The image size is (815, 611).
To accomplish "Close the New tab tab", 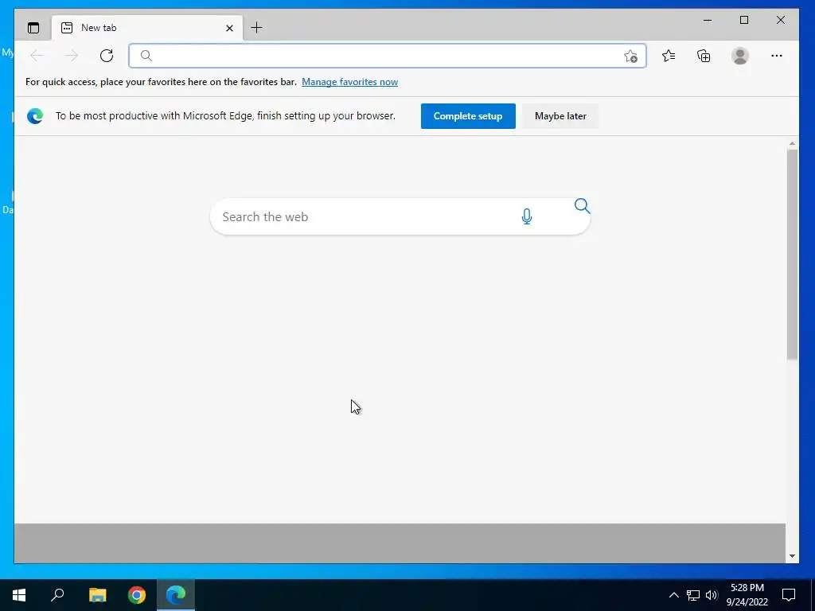I will 229,28.
